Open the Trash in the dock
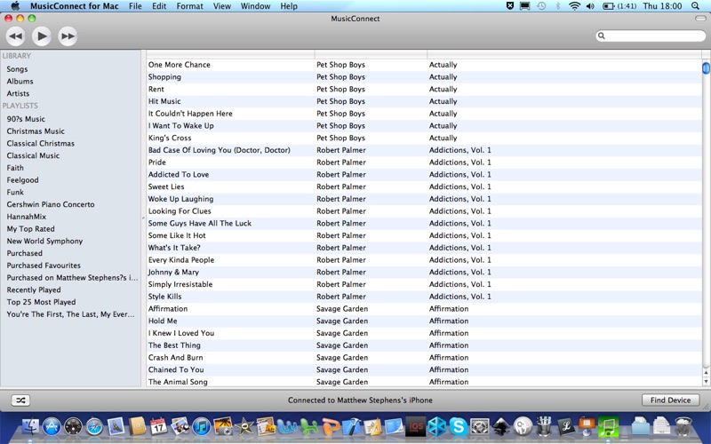 point(683,426)
